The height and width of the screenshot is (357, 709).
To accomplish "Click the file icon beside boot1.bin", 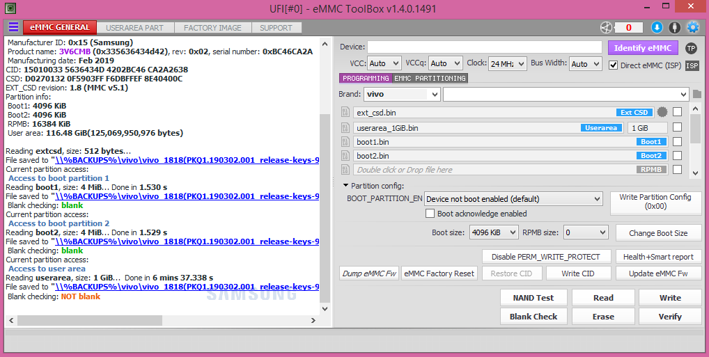I will tap(345, 142).
